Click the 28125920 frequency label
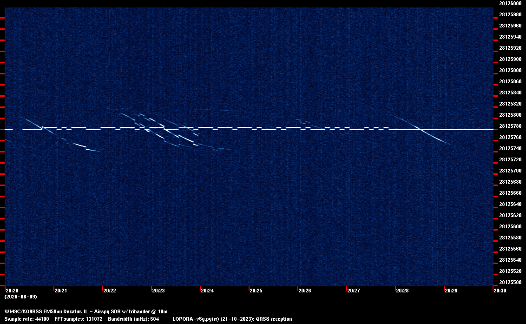This screenshot has height=324, width=526. [510, 48]
